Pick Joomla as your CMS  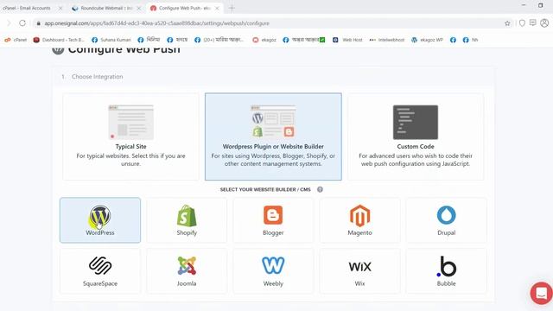click(187, 270)
